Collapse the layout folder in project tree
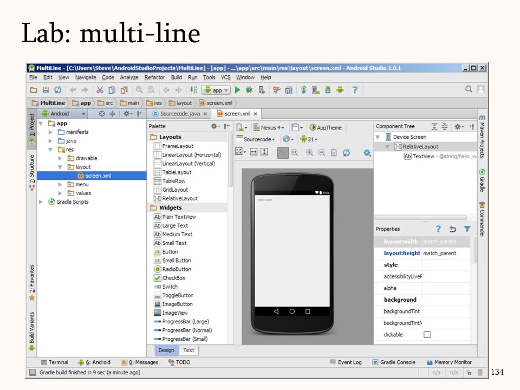Screen dimensions: 520x390 coord(60,167)
